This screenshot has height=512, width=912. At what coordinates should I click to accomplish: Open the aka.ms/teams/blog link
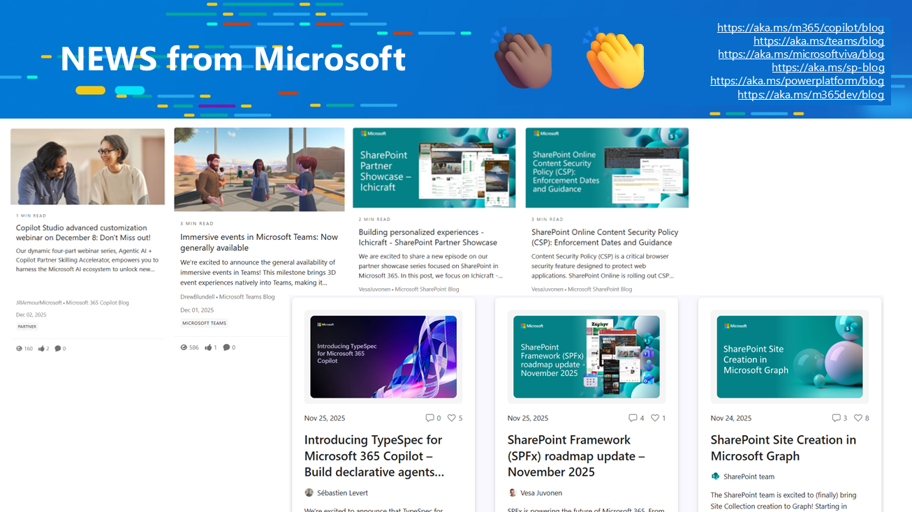coord(818,41)
